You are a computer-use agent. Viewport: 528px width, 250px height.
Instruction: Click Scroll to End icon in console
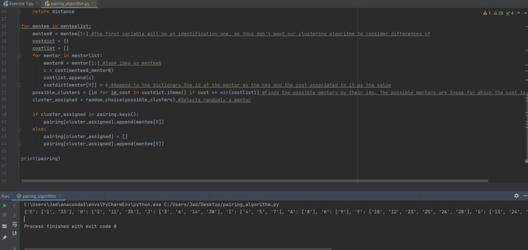coord(14,233)
